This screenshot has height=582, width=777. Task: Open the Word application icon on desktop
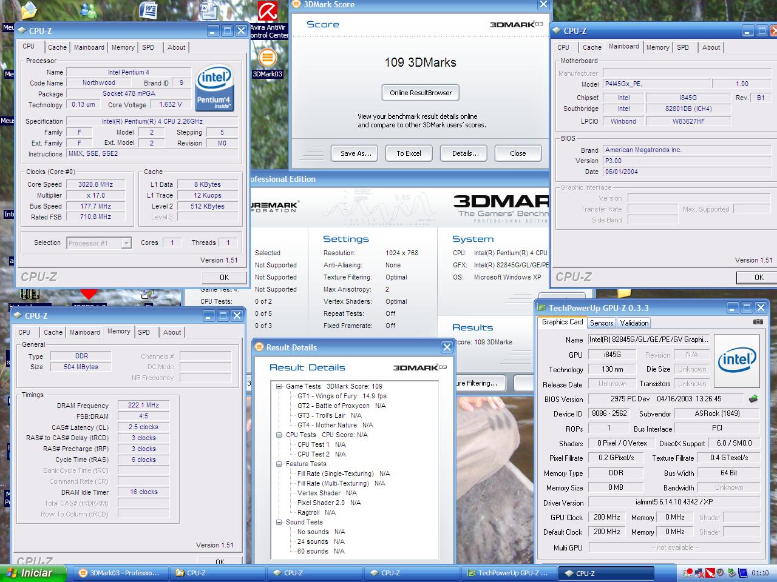[x=148, y=10]
